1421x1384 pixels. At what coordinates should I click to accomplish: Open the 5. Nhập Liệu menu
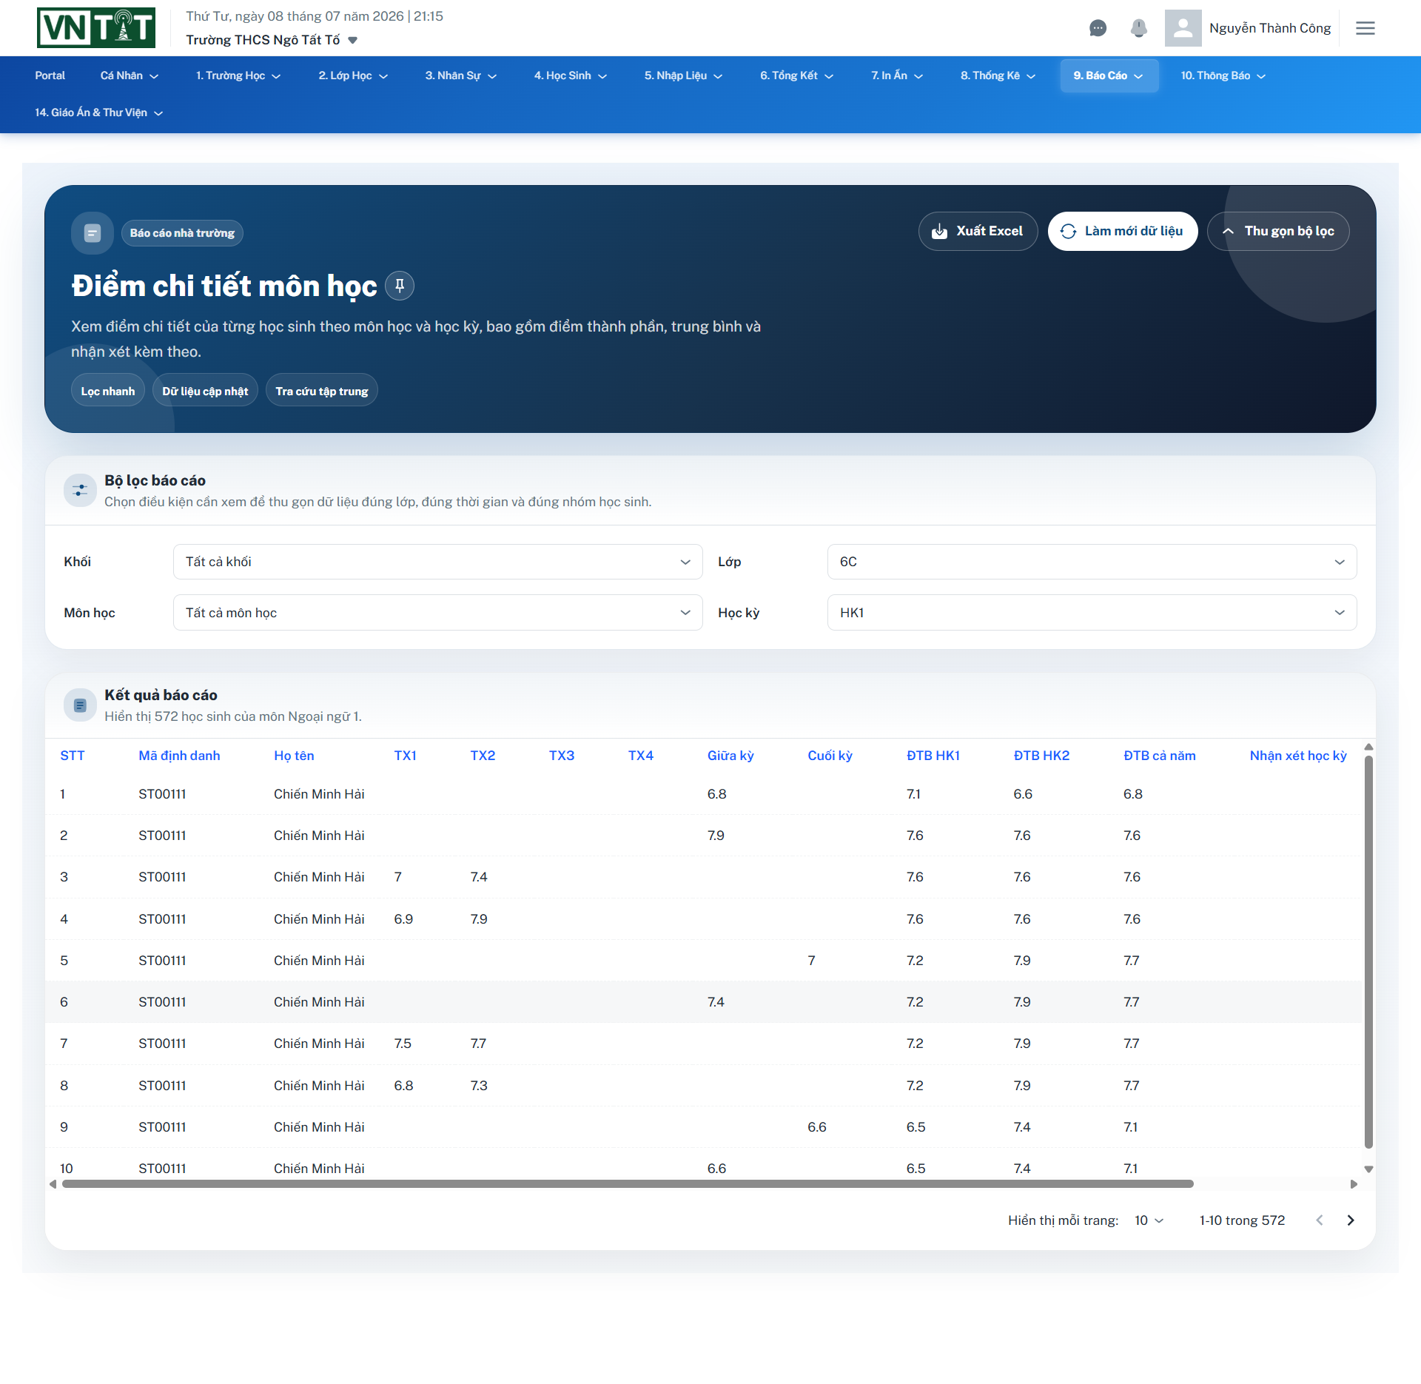click(x=682, y=75)
